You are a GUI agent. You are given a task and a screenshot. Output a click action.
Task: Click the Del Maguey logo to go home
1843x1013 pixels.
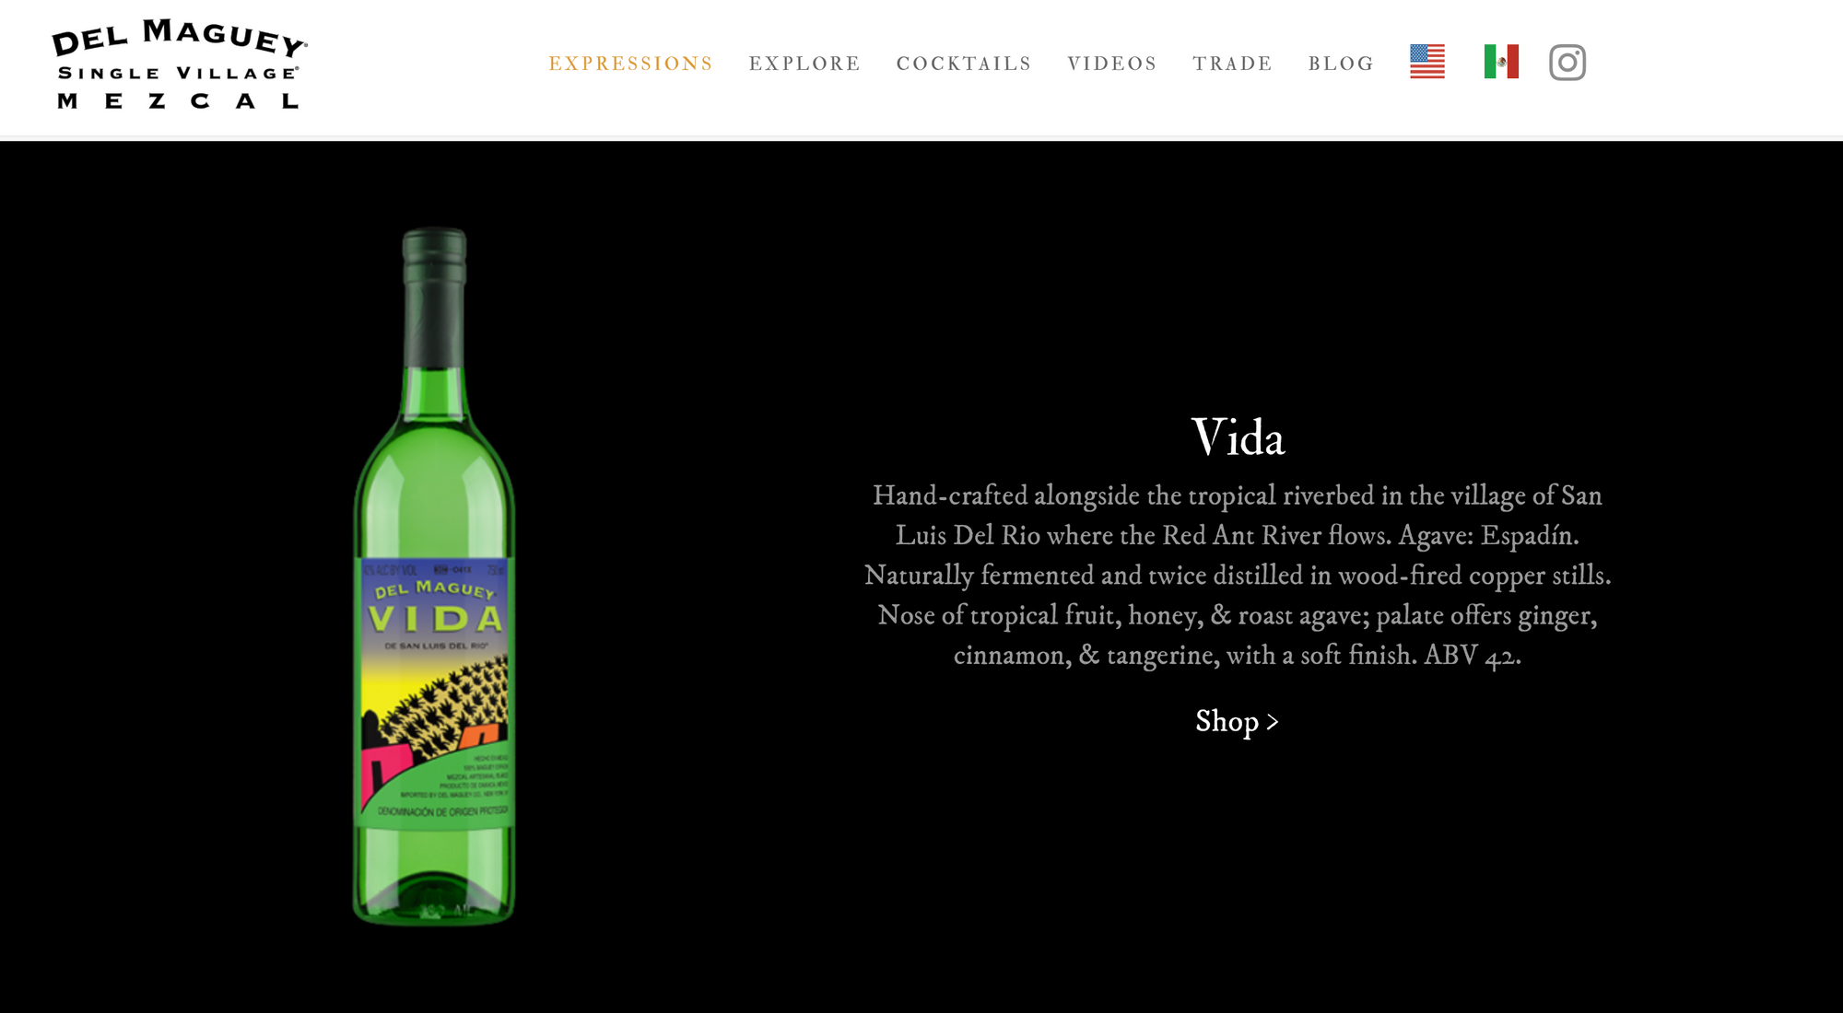point(179,64)
